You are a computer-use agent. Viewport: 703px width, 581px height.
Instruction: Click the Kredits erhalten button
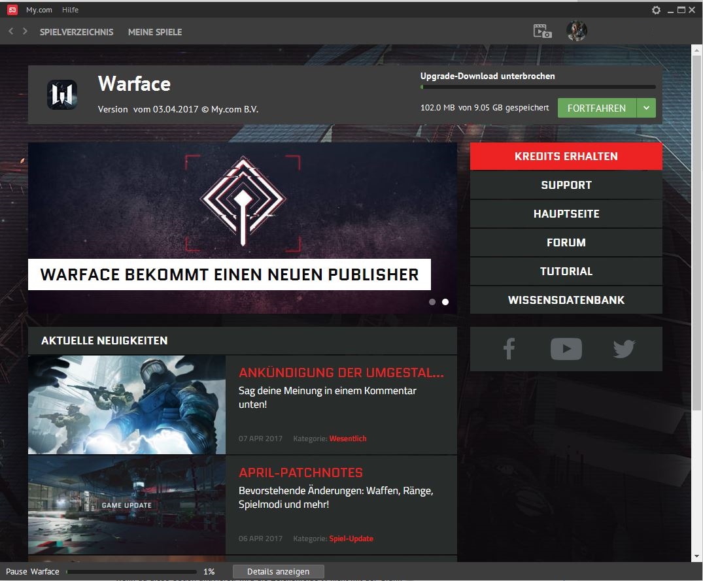tap(566, 156)
